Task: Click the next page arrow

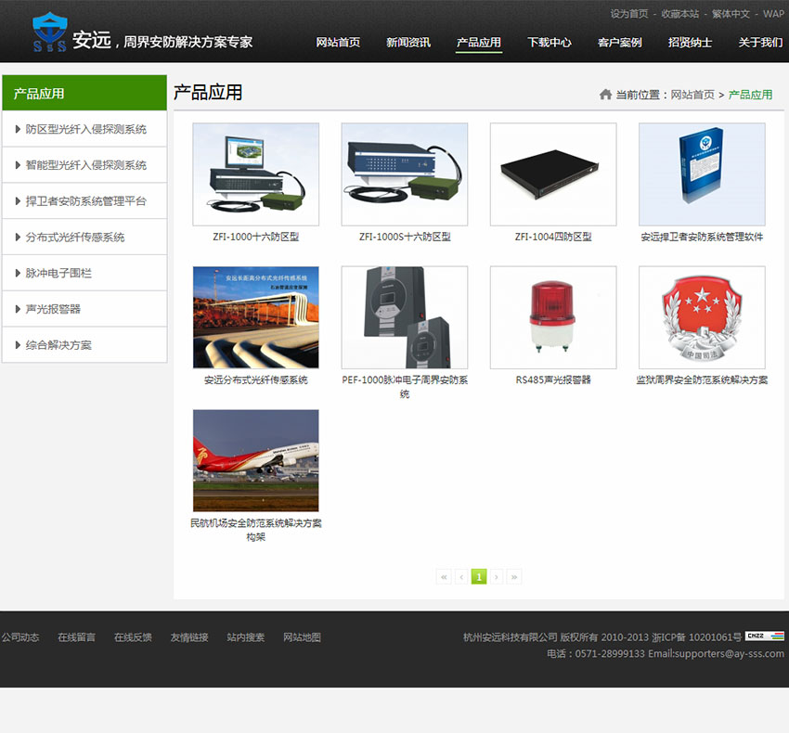Action: 497,577
